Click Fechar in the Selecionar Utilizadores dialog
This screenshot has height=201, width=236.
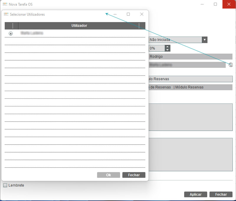coord(134,175)
